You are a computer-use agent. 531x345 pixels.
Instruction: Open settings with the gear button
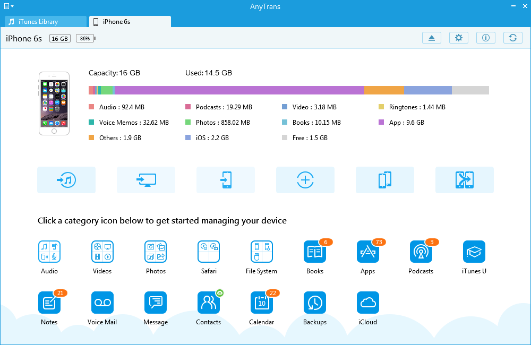(x=459, y=38)
